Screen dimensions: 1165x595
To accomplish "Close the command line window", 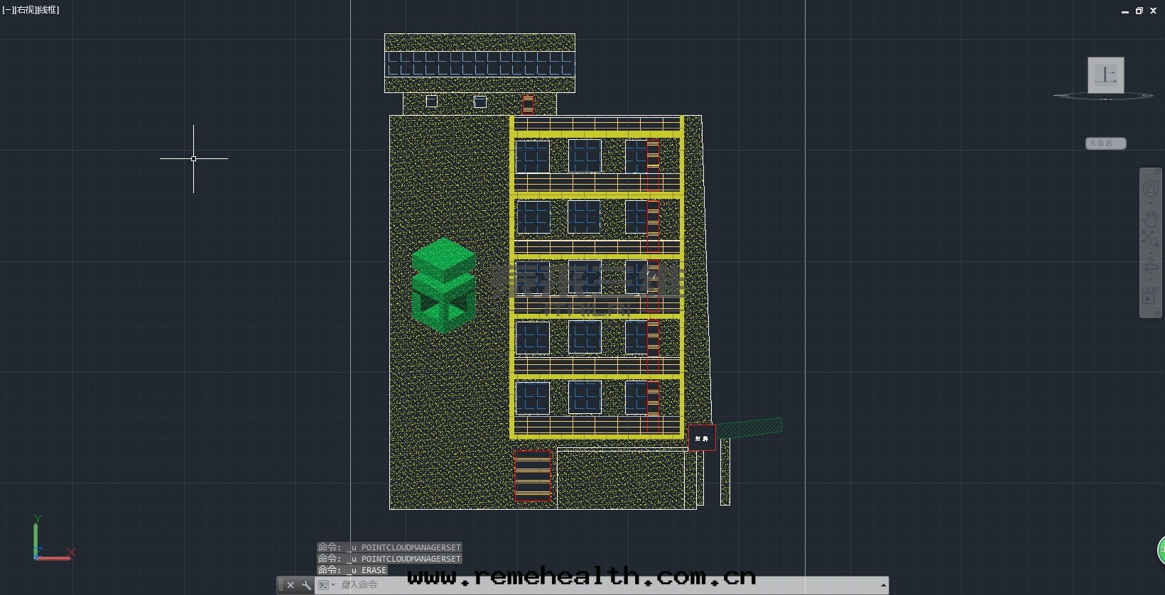I will coord(291,585).
